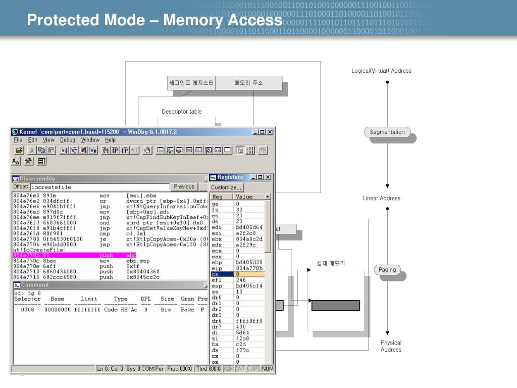Click the Open Source File toolbar icon
The image size is (517, 388).
pos(20,150)
